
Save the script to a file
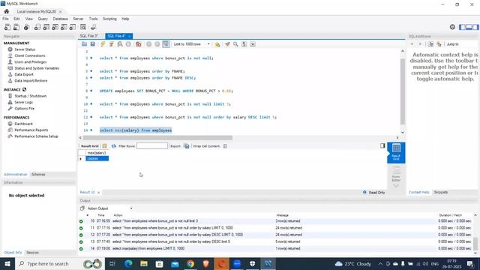coord(92,44)
